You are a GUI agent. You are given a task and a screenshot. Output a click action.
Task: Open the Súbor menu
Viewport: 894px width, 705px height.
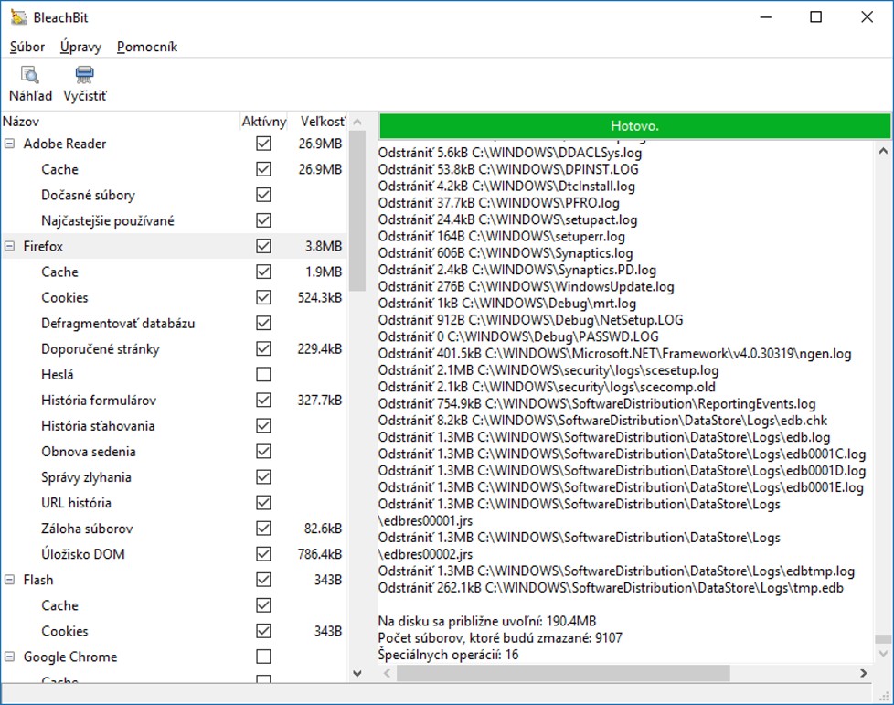pos(27,47)
